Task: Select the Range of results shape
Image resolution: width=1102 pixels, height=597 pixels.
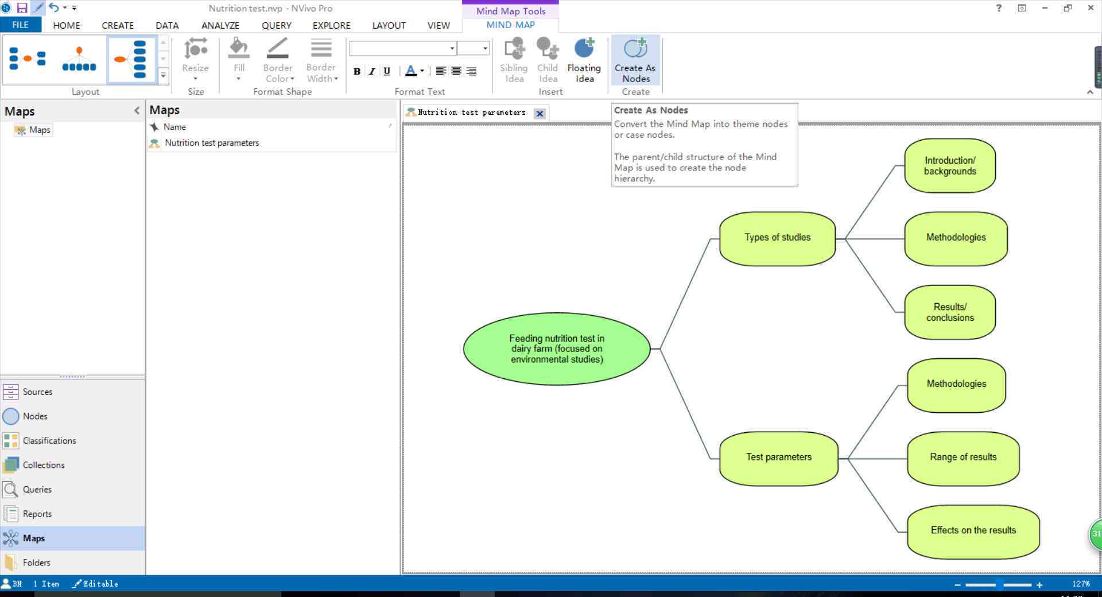Action: (x=963, y=459)
